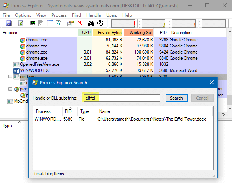Open the Handle menu
Viewport: 232px width, 183px height.
(x=94, y=15)
